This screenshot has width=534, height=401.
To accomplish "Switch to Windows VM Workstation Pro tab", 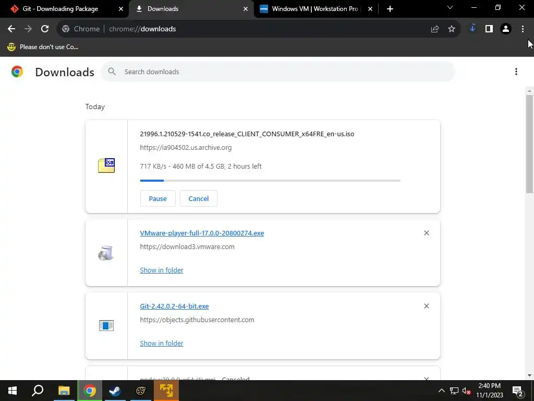I will click(x=316, y=9).
